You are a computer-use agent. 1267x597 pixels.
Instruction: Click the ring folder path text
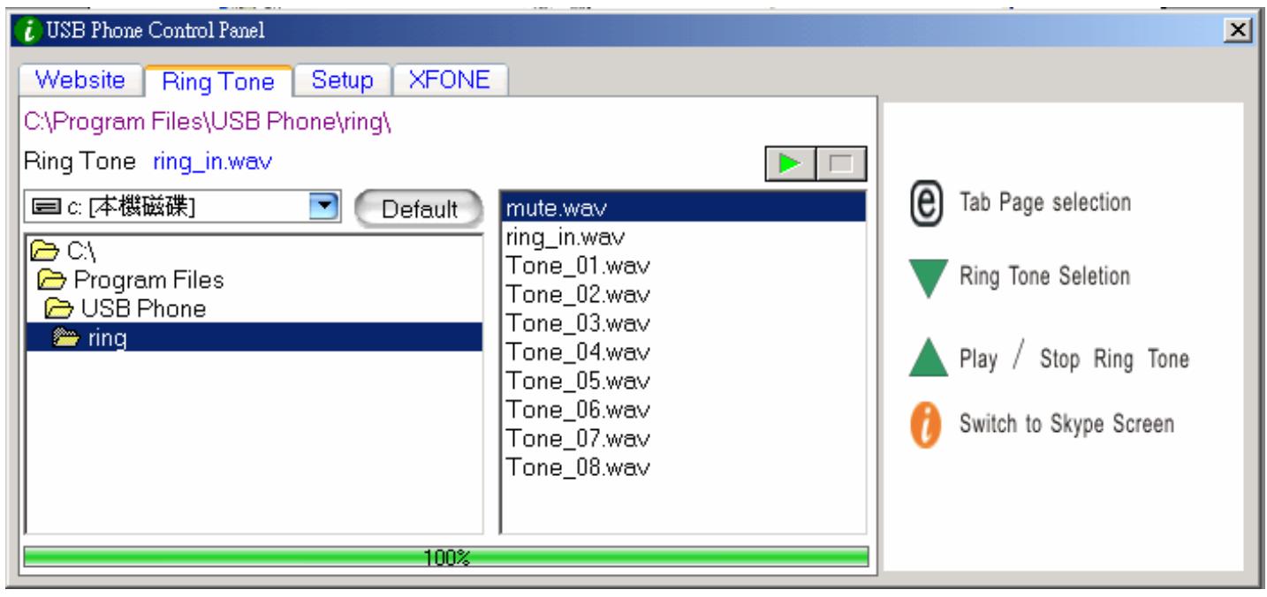[208, 123]
